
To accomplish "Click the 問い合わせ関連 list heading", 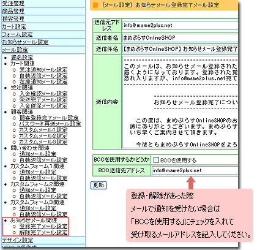I will (30, 148).
